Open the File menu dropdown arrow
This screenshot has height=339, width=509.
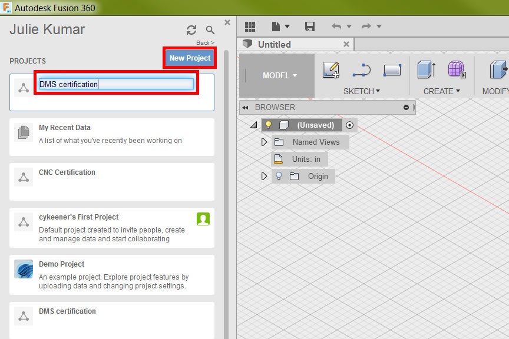click(x=287, y=26)
